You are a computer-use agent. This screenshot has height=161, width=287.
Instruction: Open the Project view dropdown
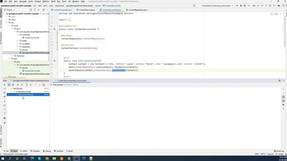pyautogui.click(x=9, y=10)
